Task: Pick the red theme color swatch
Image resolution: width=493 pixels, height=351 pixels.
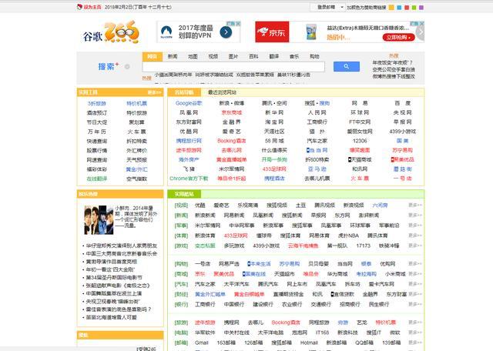Action: (407, 7)
